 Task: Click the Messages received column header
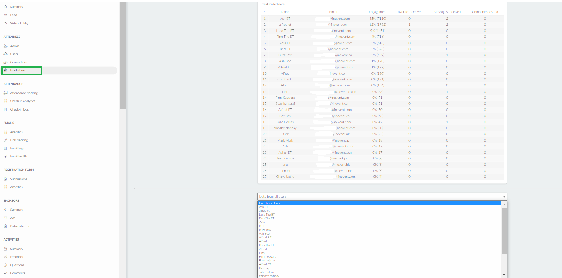447,12
